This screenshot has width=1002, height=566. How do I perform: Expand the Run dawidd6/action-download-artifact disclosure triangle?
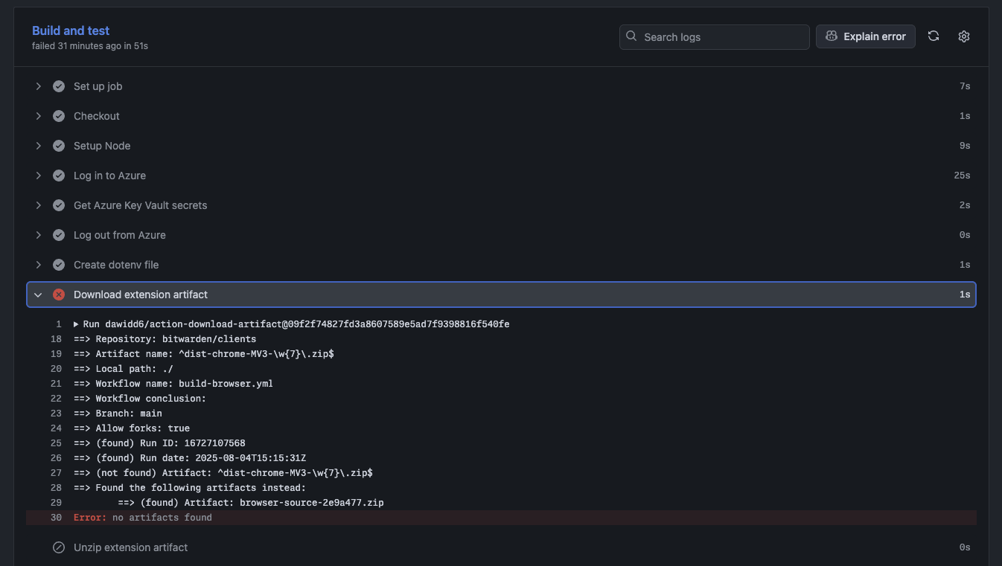click(x=76, y=324)
